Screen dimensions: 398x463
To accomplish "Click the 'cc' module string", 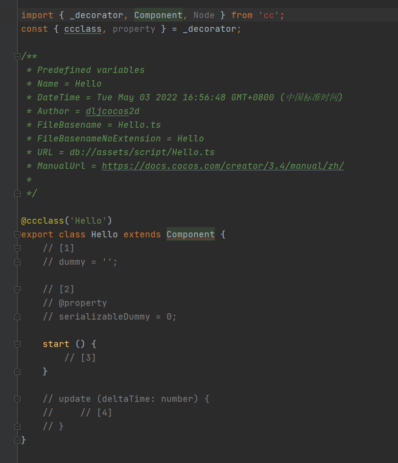I will click(x=268, y=15).
